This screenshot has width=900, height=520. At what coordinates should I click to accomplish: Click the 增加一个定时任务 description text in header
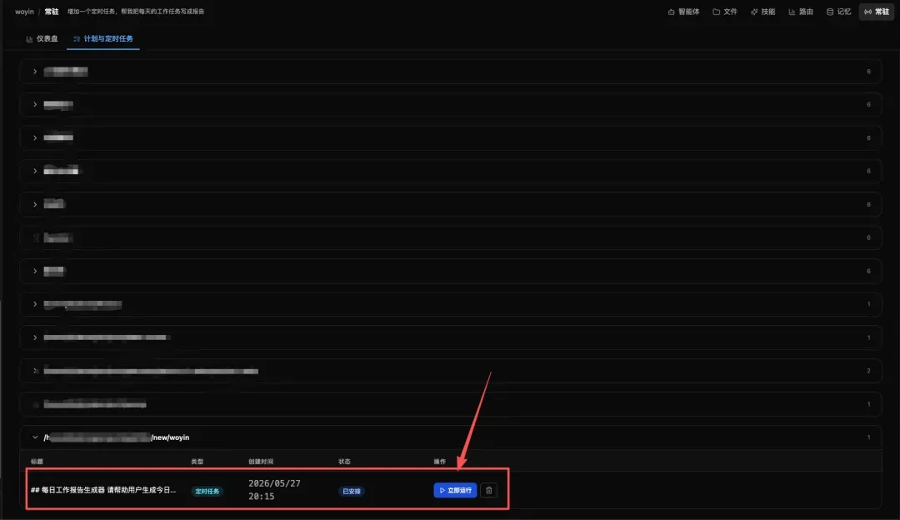coord(136,12)
